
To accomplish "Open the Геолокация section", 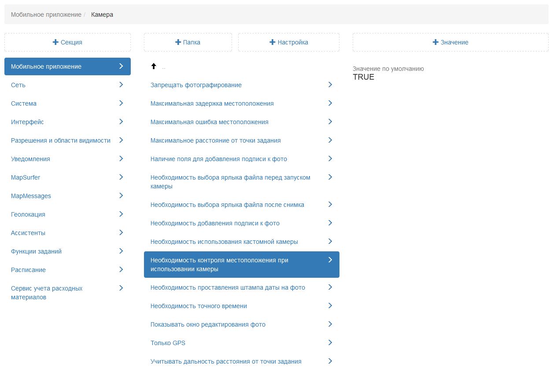I will (x=67, y=214).
